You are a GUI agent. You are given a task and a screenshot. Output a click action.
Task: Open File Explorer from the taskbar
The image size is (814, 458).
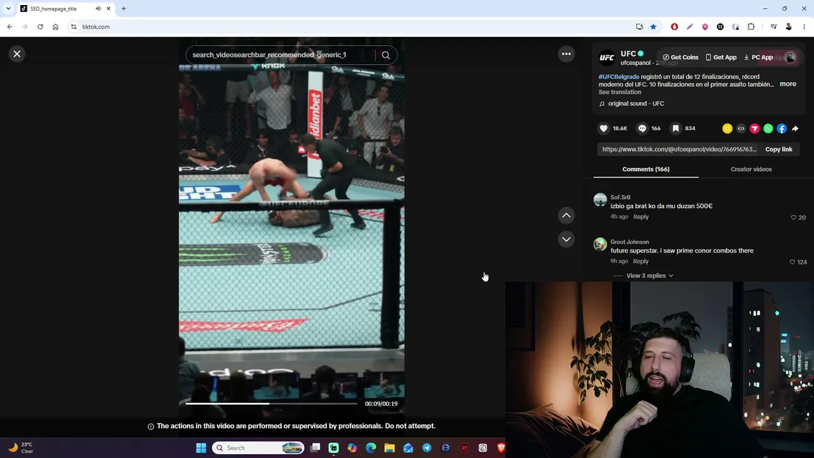389,448
